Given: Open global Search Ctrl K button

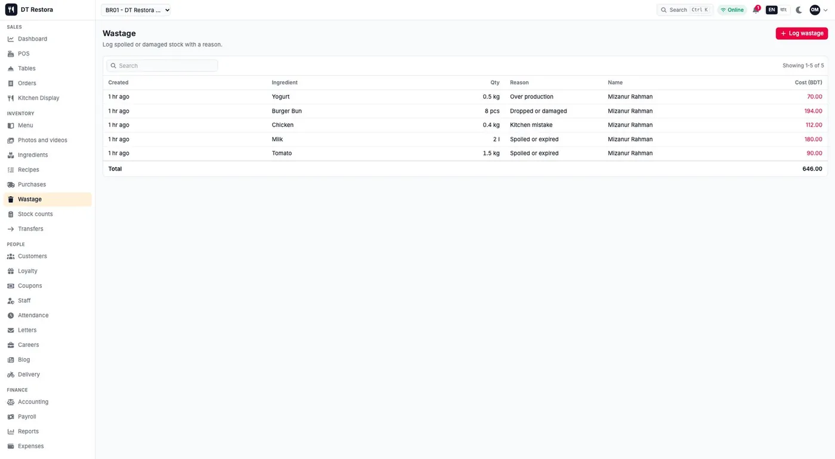Looking at the screenshot, I should tap(685, 10).
